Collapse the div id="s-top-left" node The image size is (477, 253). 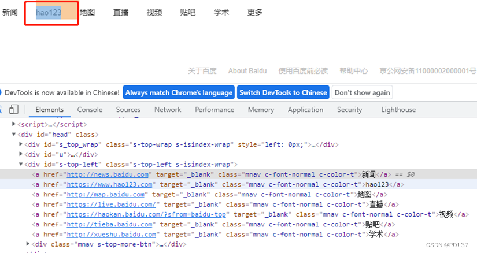[21, 164]
